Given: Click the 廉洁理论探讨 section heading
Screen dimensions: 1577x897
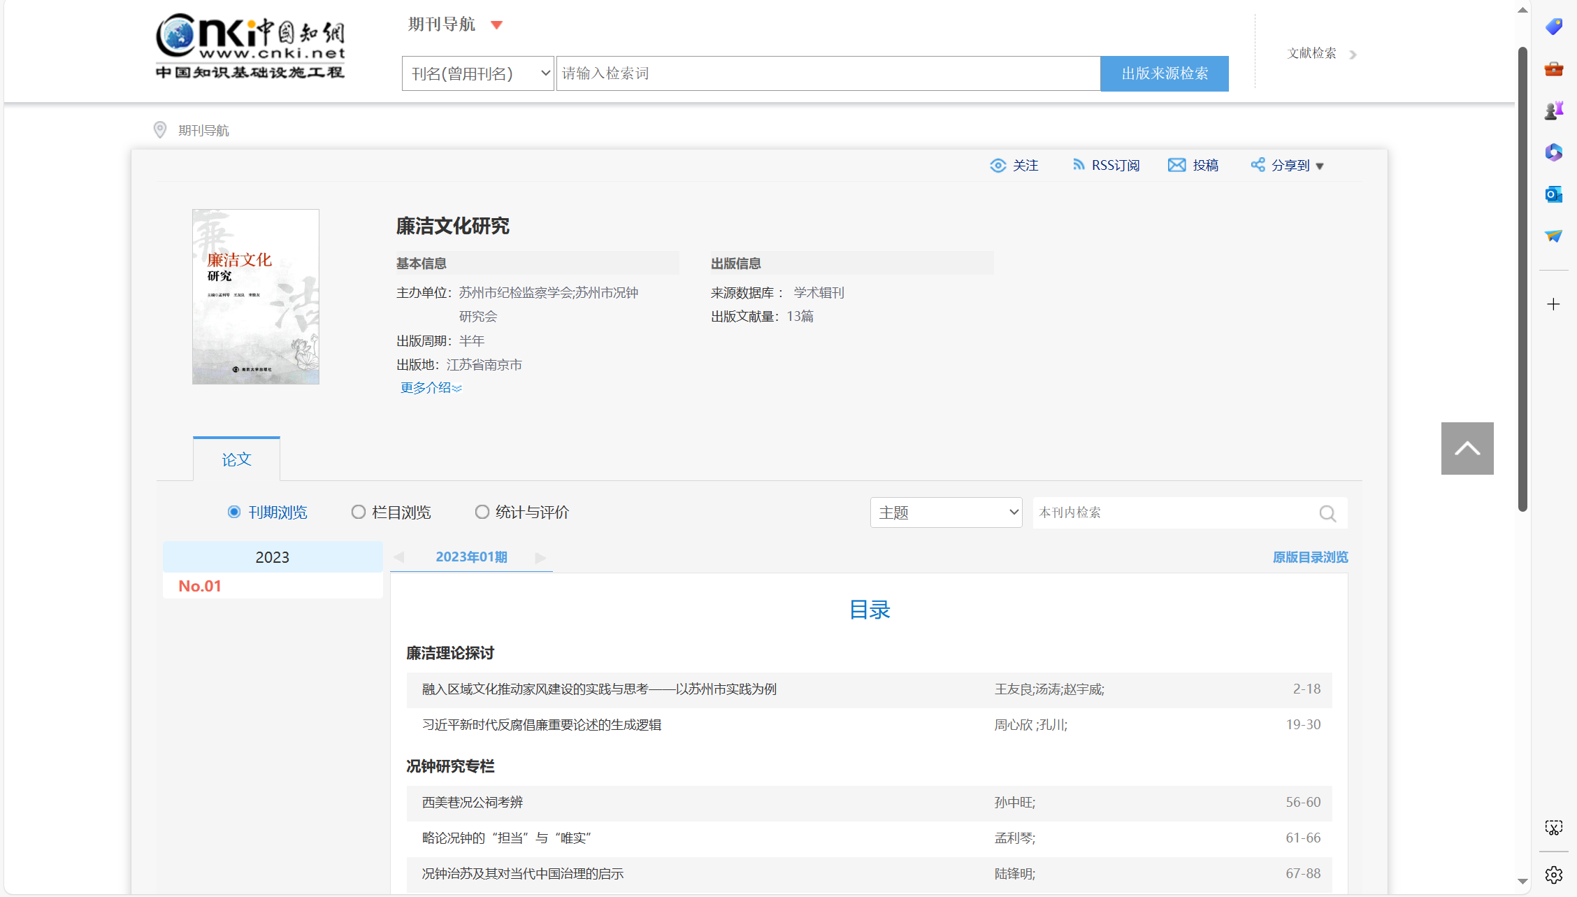Looking at the screenshot, I should pos(450,653).
